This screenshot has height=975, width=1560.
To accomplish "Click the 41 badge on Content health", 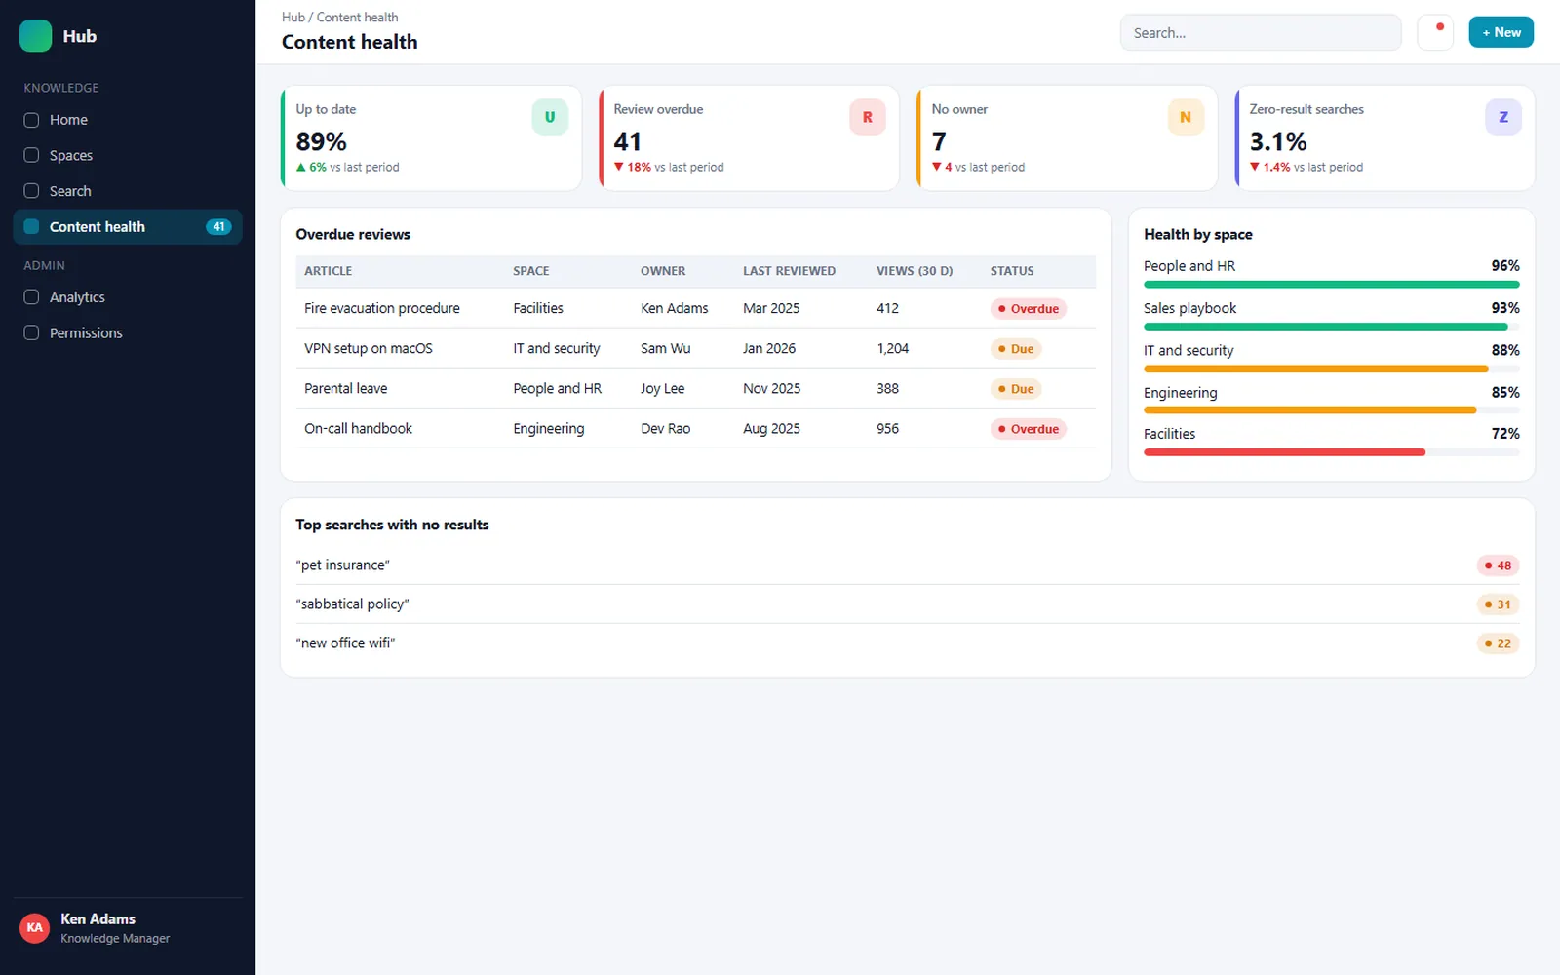I will [x=218, y=226].
